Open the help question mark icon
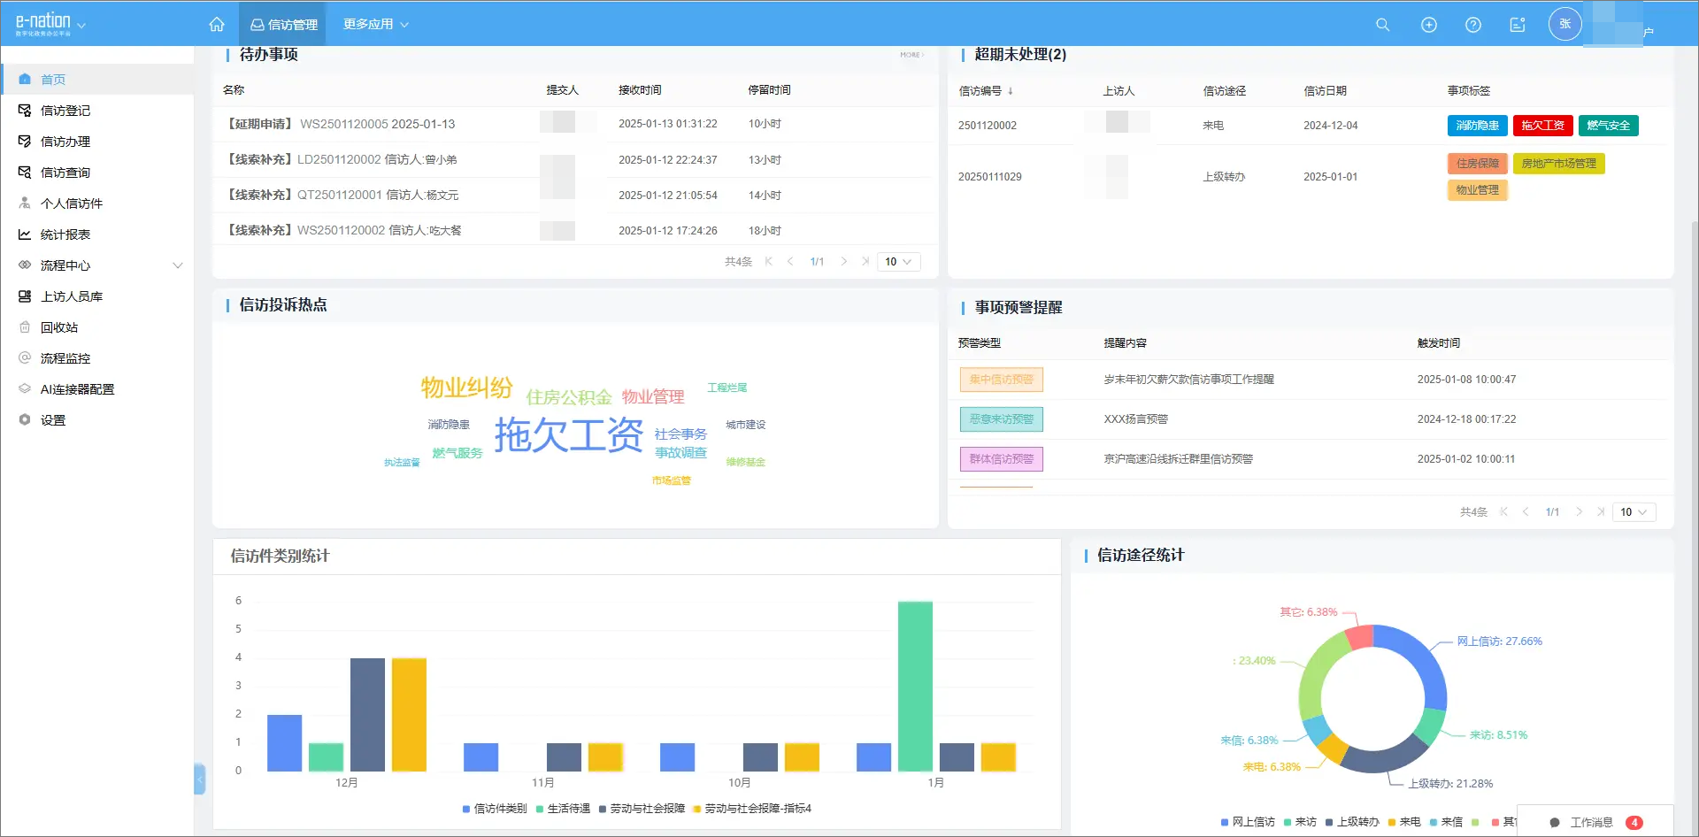Image resolution: width=1699 pixels, height=837 pixels. point(1472,25)
